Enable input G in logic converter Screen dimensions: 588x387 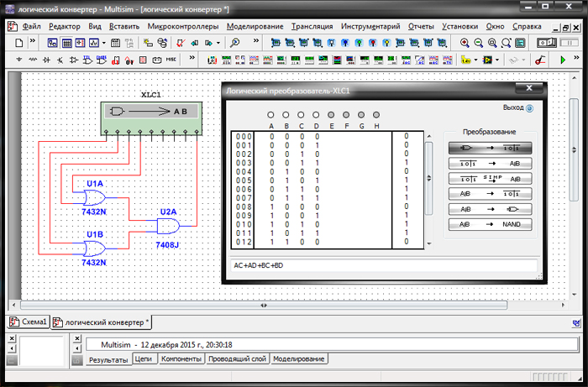point(361,115)
